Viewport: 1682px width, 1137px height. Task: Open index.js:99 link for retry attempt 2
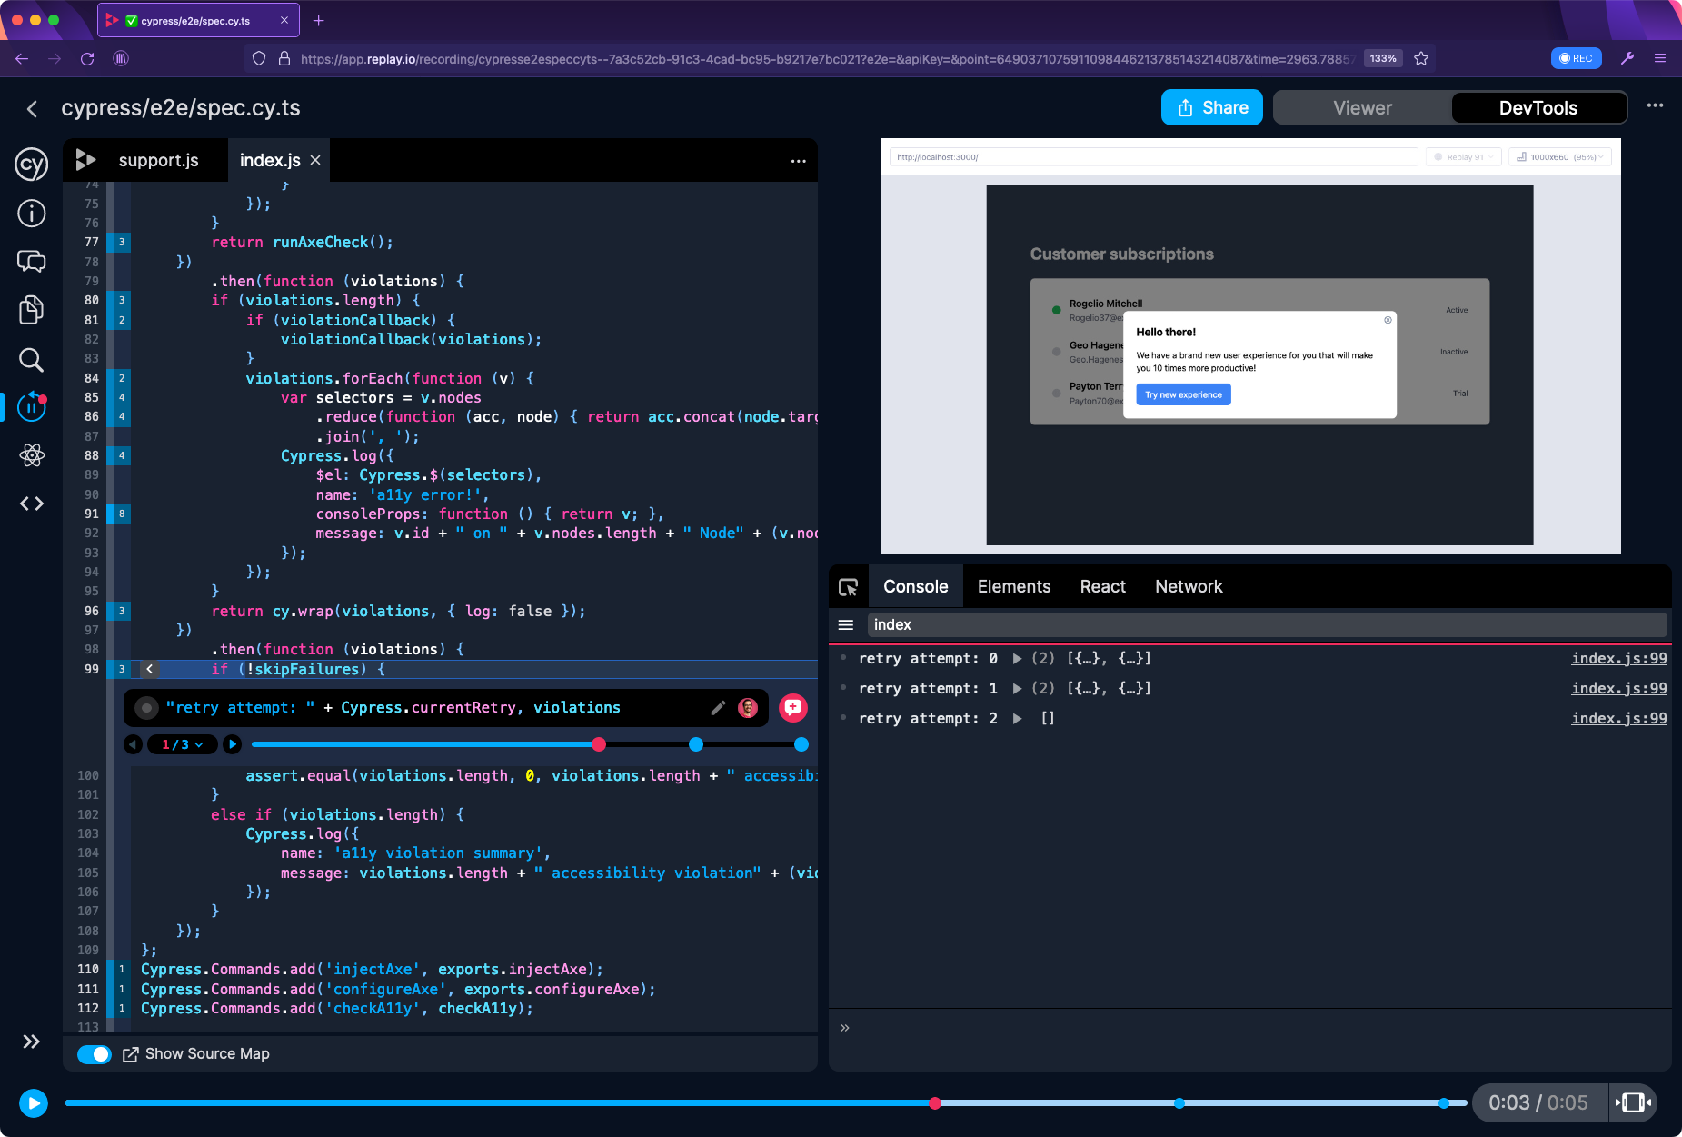[1619, 718]
